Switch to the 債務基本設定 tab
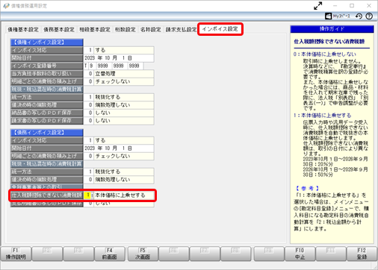The image size is (378, 270). pos(59,30)
